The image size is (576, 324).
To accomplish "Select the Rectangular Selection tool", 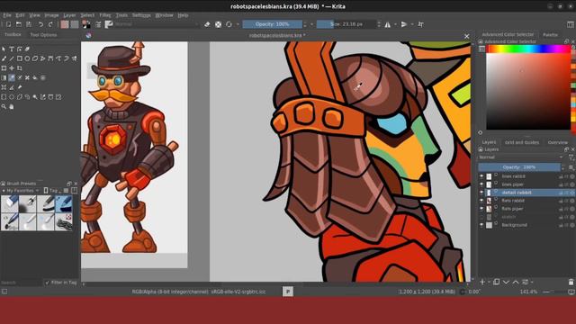I will click(x=4, y=97).
